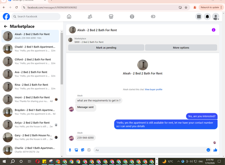Viewport: 225px width, 165px height.
Task: Open the Facebook menu grid icon
Action: [199, 17]
